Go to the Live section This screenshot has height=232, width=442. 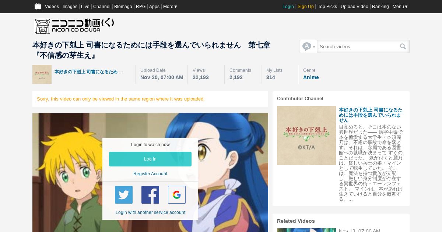pos(85,7)
